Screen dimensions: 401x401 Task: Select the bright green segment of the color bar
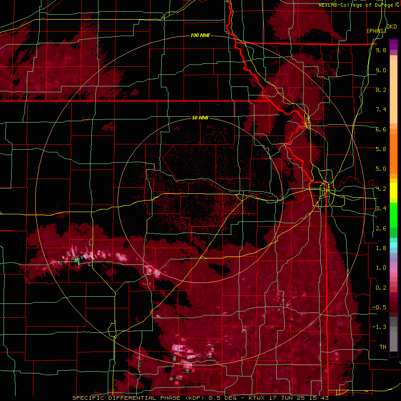[393, 215]
